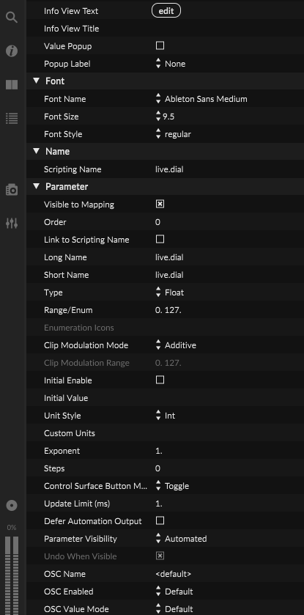This screenshot has height=615, width=304.
Task: Click the Info View Title label
Action: [71, 29]
